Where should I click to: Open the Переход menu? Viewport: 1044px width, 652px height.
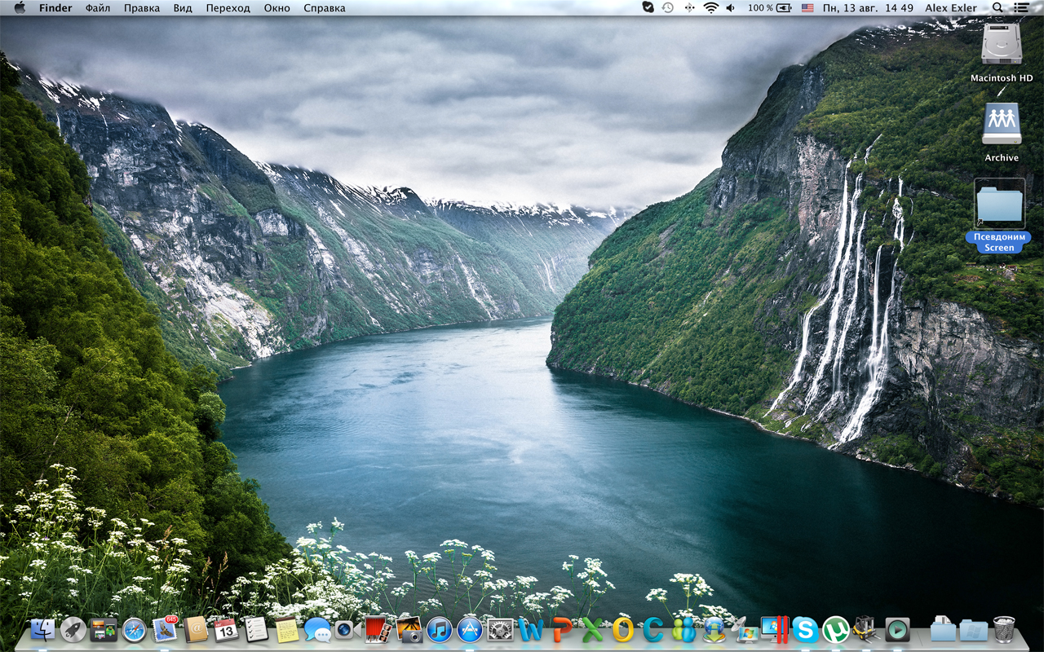click(228, 8)
